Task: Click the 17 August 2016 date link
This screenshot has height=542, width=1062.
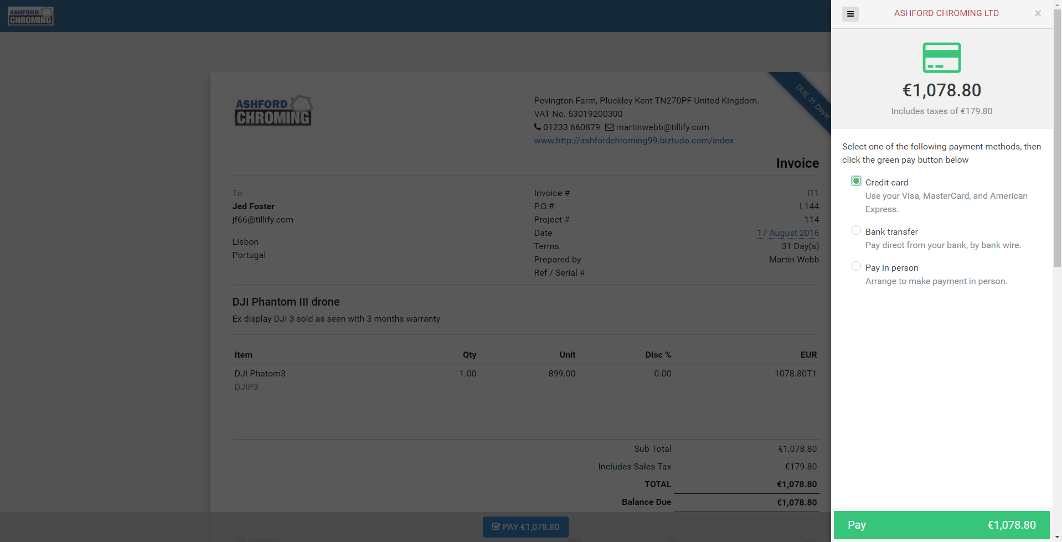Action: pos(787,233)
